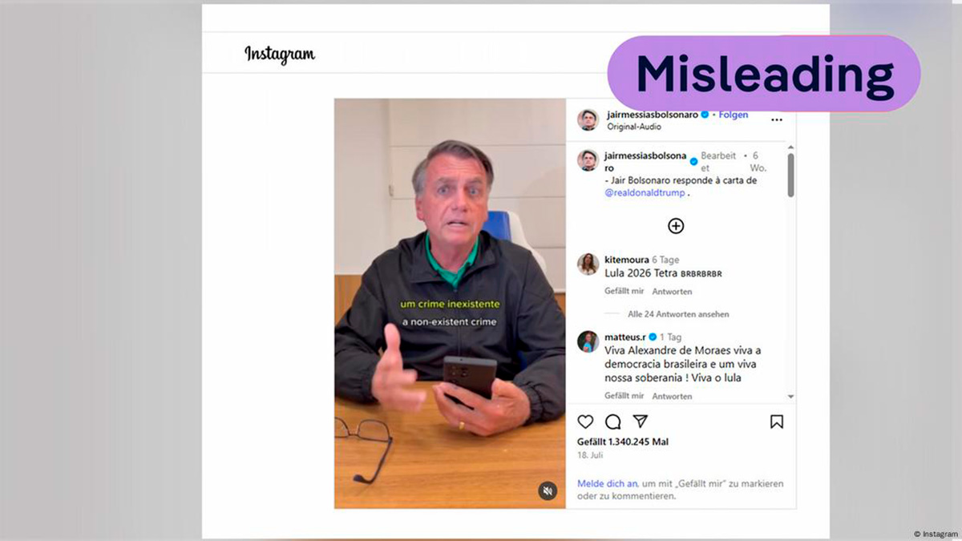Open the jairmessiasbolsonaro profile header name
This screenshot has height=541, width=962.
pos(653,115)
